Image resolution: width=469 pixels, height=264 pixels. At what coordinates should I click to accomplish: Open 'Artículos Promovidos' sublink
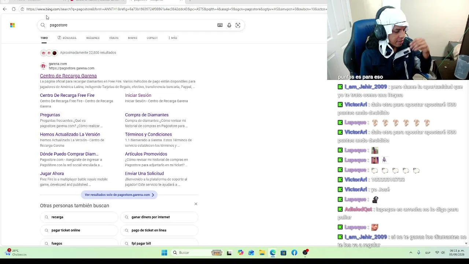146,154
